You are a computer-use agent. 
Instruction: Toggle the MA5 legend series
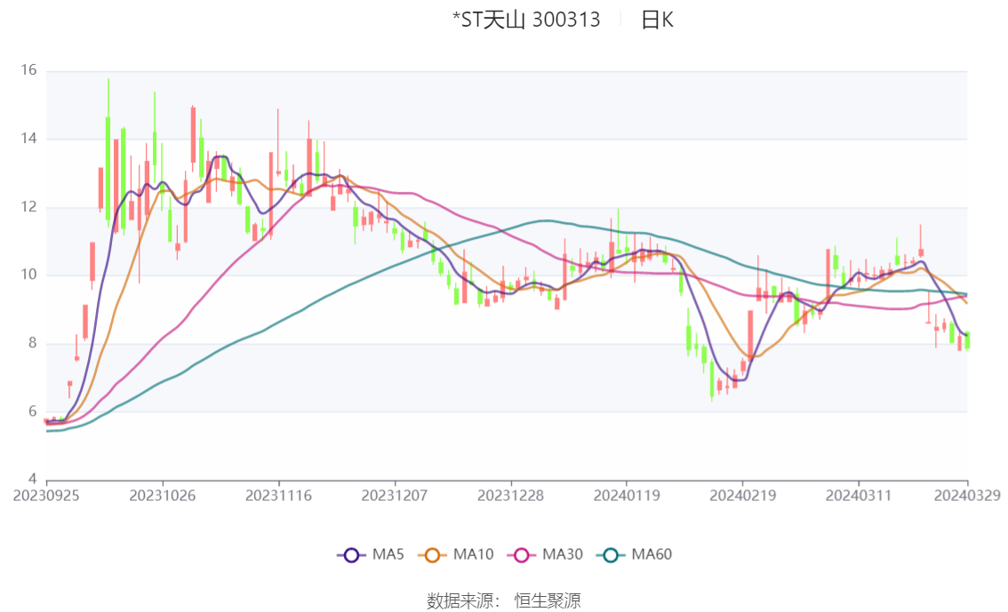[x=371, y=555]
